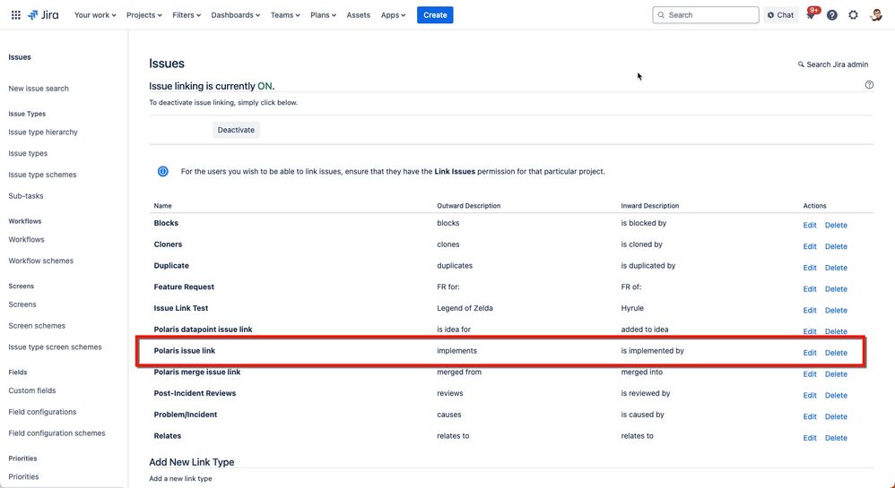Select the 'Legend of Zelda' outward description
This screenshot has height=488, width=895.
point(465,308)
